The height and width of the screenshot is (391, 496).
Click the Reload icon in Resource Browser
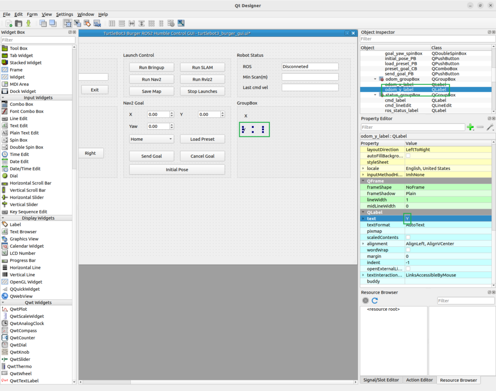pos(375,301)
